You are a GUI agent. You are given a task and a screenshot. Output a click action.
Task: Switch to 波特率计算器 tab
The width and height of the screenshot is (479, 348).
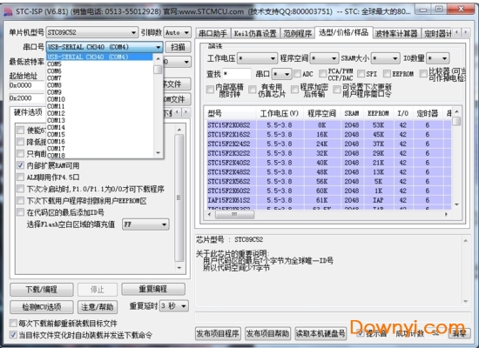(396, 33)
